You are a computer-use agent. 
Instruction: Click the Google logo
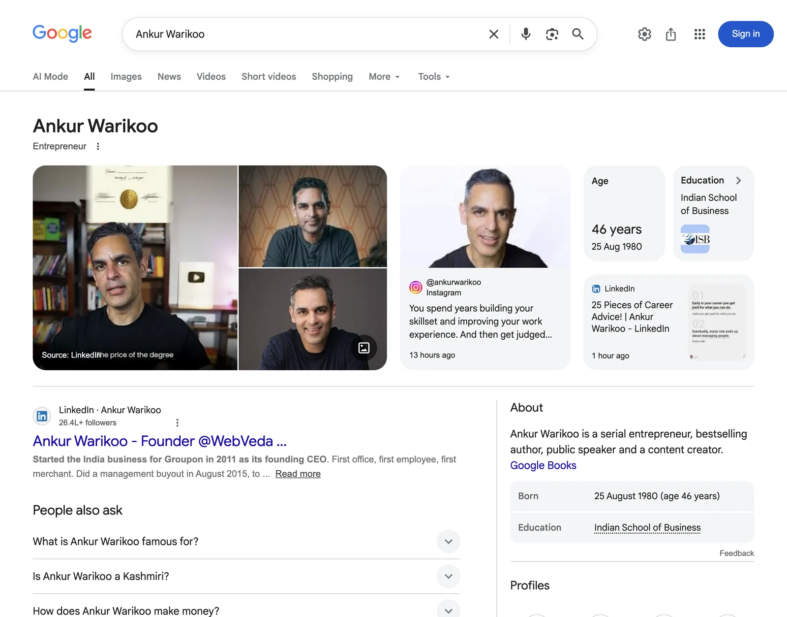(x=62, y=33)
